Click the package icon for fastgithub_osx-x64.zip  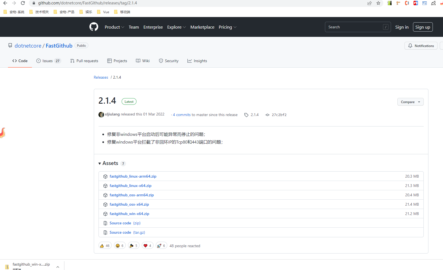click(105, 205)
